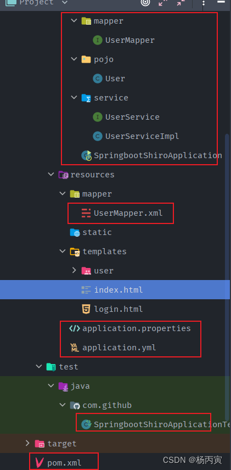Click the pom.xml Maven icon
This screenshot has height=470, width=231.
[x=40, y=462]
